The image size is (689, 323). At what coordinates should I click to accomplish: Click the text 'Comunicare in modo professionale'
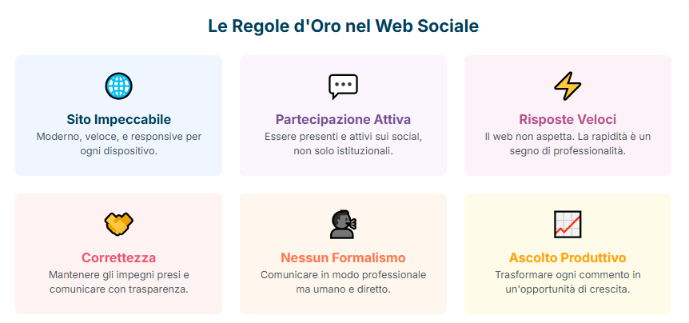(x=343, y=275)
